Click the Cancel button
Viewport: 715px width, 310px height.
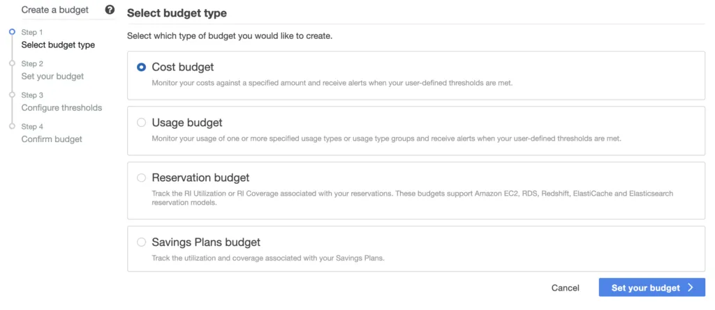[565, 288]
